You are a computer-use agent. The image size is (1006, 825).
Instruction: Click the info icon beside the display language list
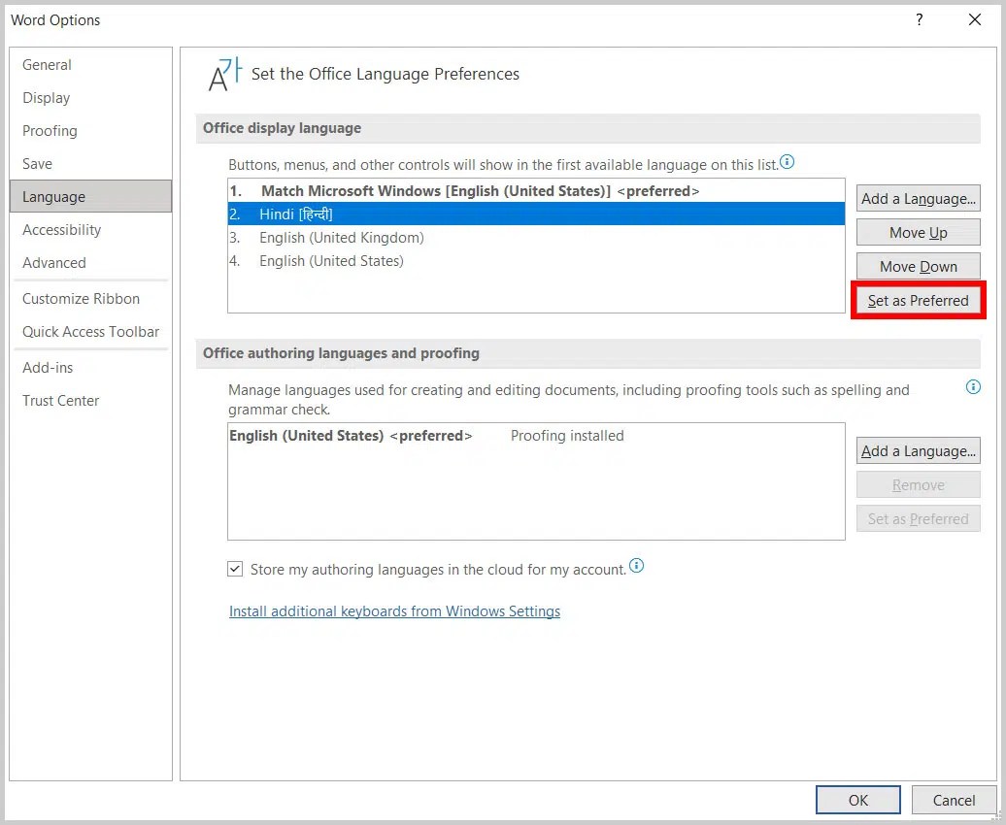pos(787,161)
